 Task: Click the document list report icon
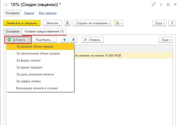67,23
